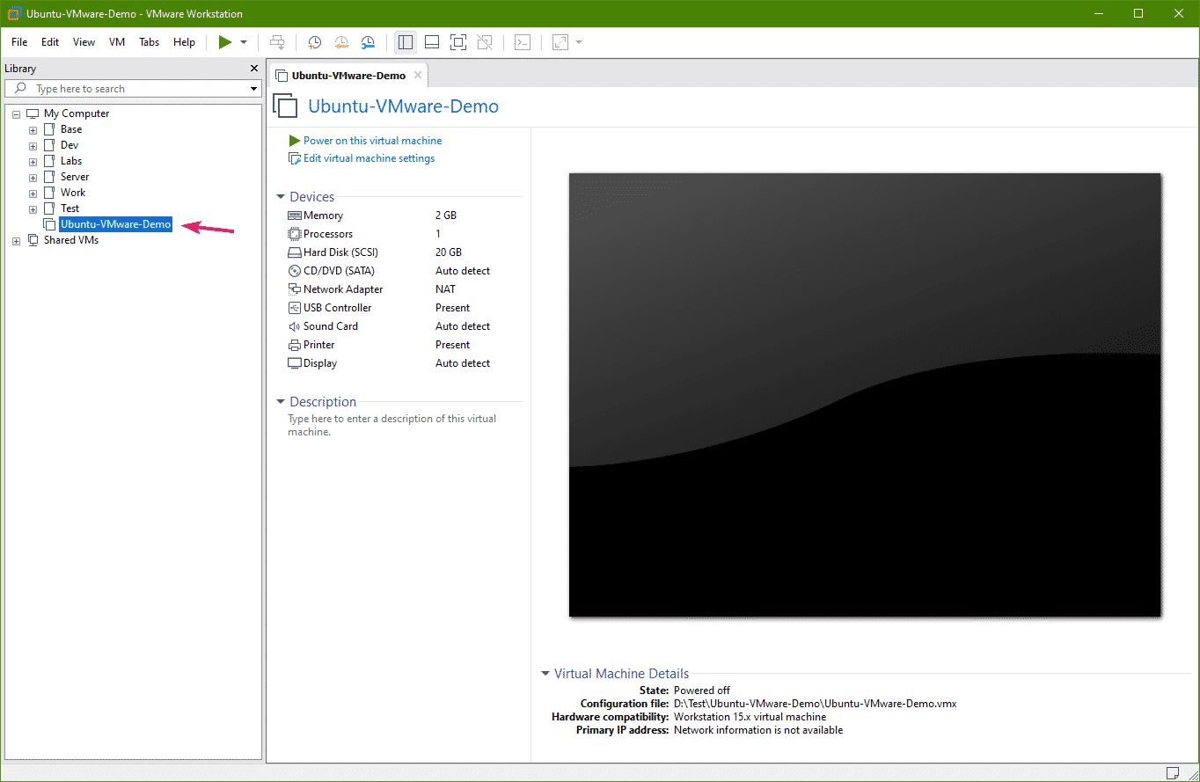
Task: Open the View menu
Action: point(84,42)
